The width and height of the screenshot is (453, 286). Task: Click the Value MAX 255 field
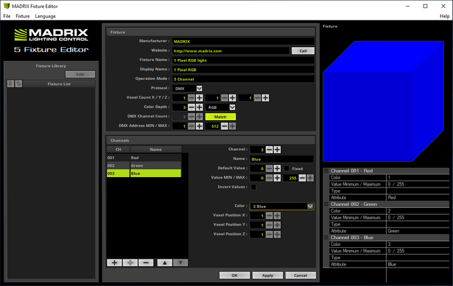click(290, 178)
